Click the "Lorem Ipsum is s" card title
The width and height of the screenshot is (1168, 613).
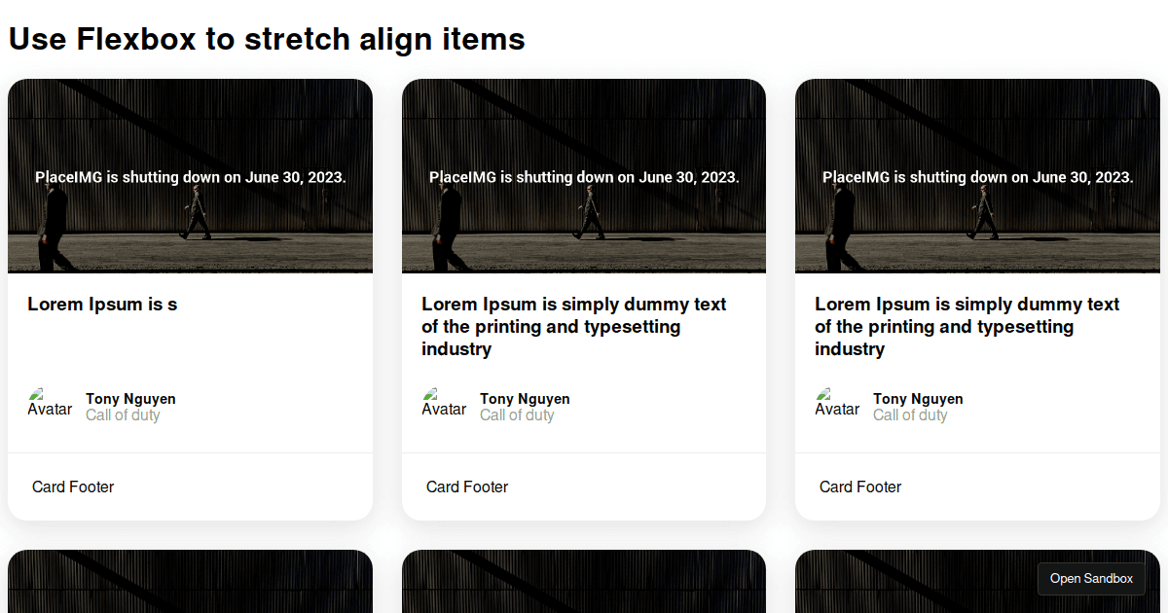tap(102, 305)
